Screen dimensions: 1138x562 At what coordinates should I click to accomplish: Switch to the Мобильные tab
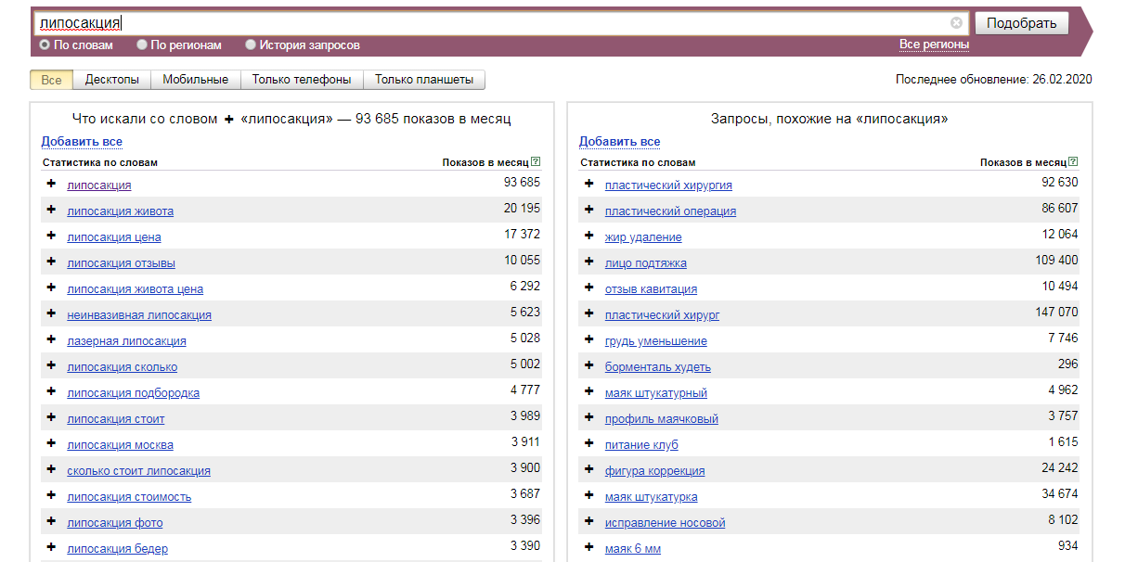tap(195, 80)
